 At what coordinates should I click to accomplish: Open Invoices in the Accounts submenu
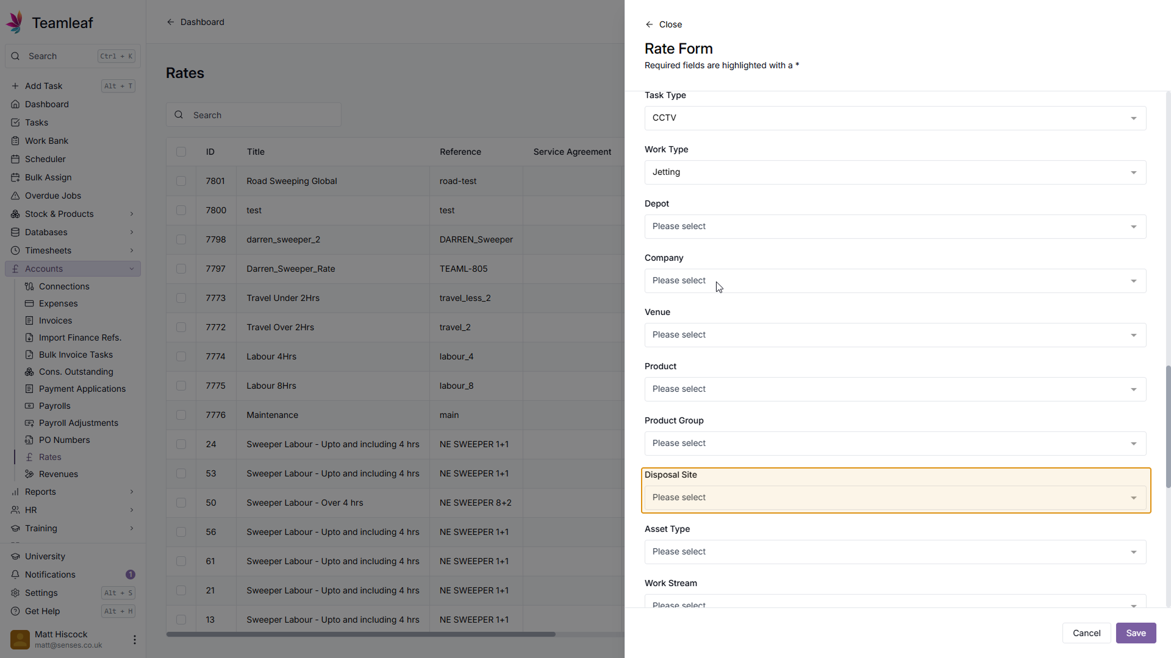[x=55, y=320]
